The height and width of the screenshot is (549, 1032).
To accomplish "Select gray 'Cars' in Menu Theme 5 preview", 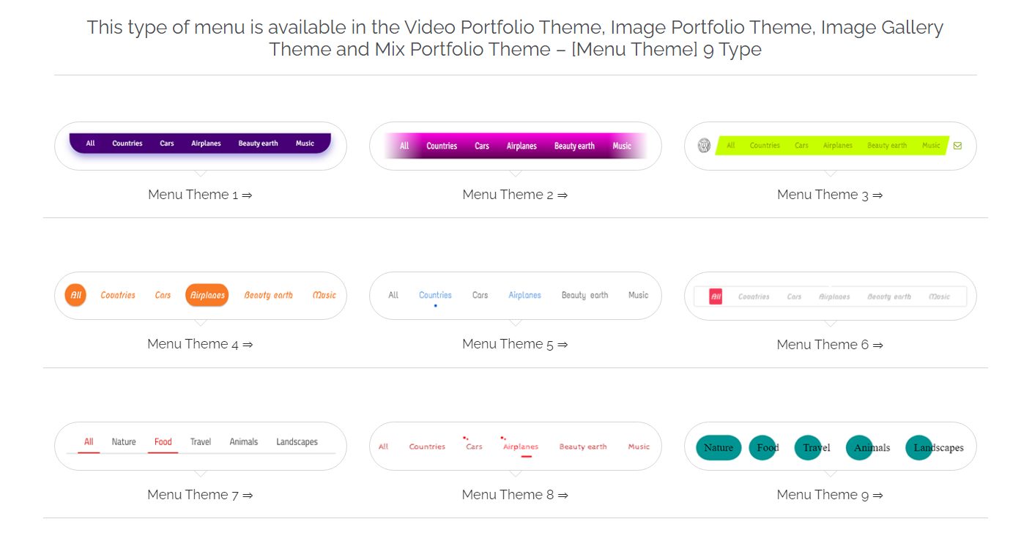I will point(480,295).
